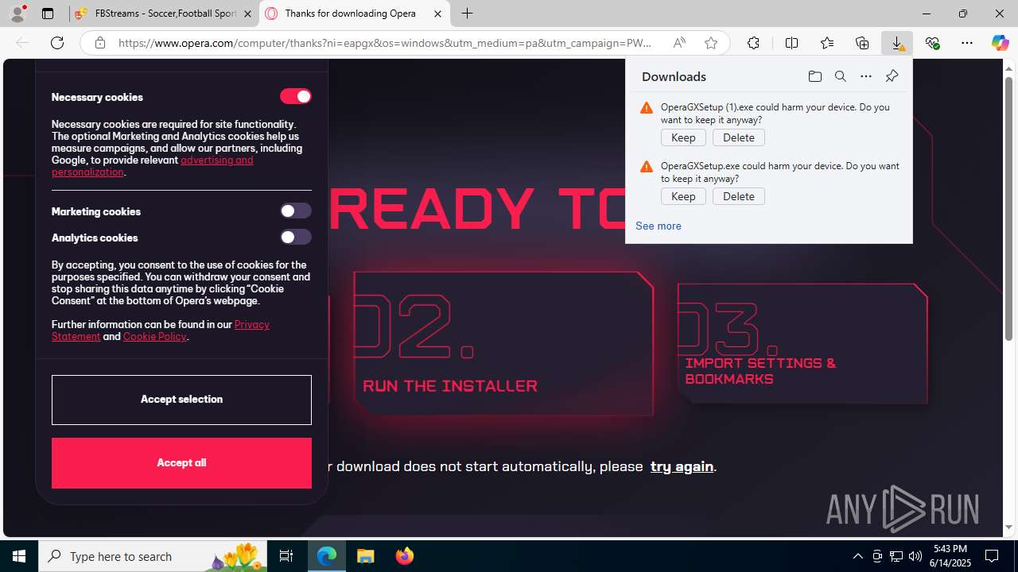Open Read aloud icon in address bar
This screenshot has height=572, width=1018.
[x=679, y=43]
